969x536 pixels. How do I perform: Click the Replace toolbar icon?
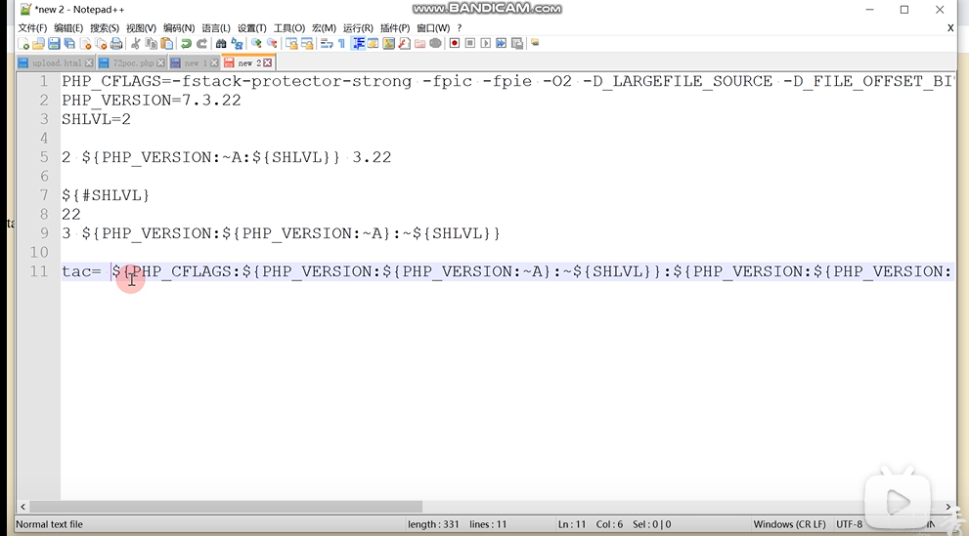point(237,43)
